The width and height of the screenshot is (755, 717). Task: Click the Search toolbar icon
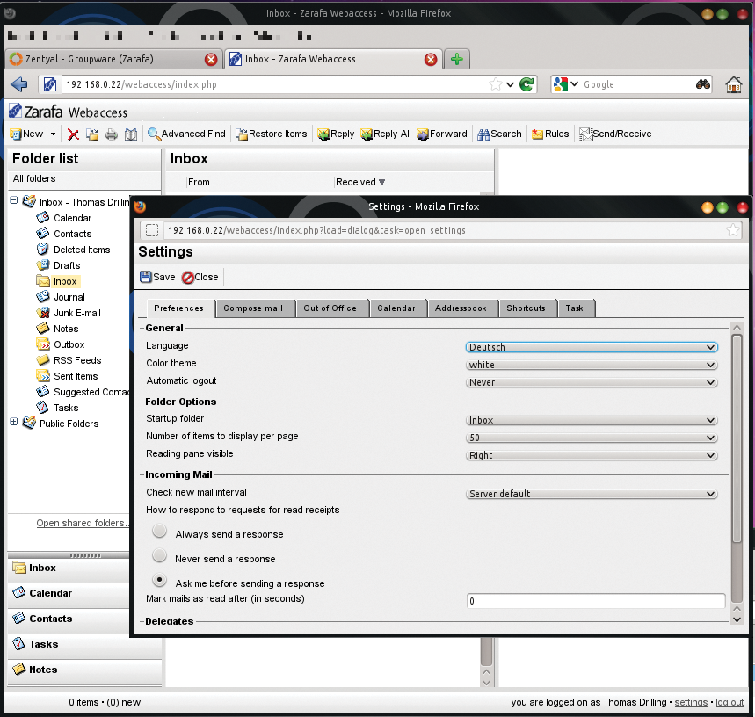(x=498, y=134)
